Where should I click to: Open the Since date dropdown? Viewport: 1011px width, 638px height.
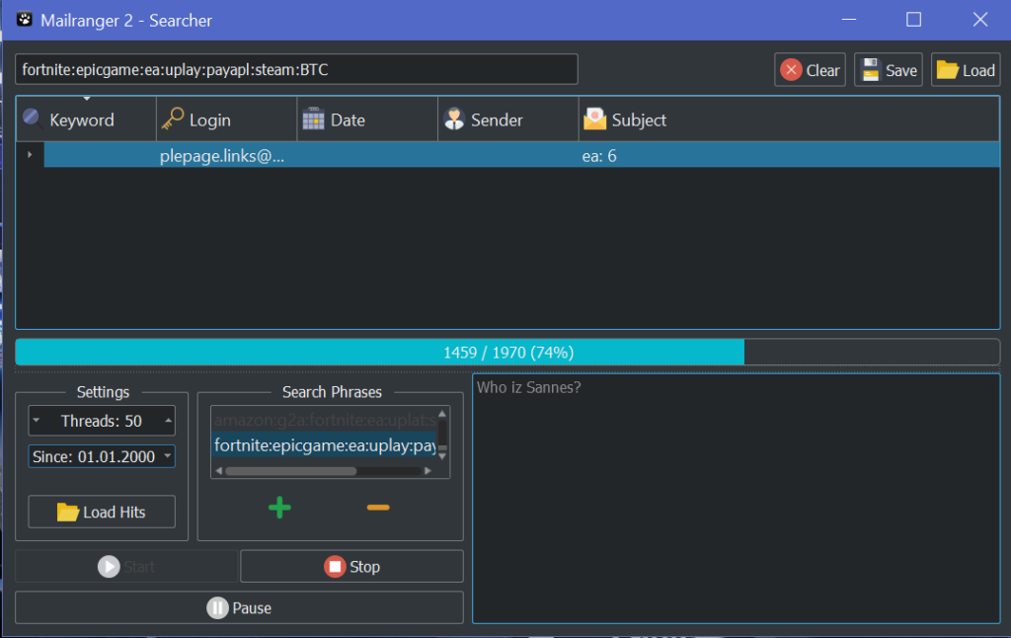167,456
